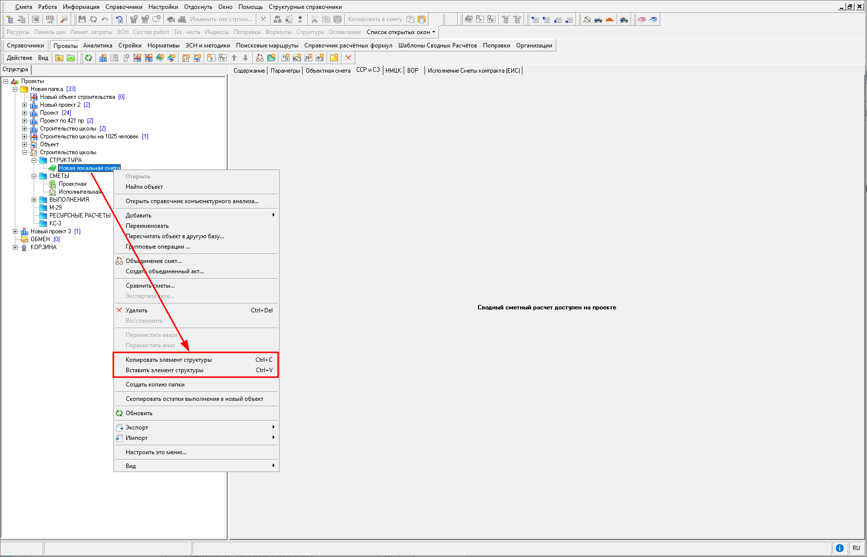Viewport: 867px width, 557px height.
Task: Click the orange bricks materials icon
Action: click(x=610, y=19)
